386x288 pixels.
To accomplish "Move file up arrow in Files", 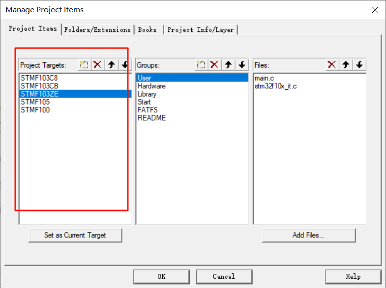I will (346, 65).
